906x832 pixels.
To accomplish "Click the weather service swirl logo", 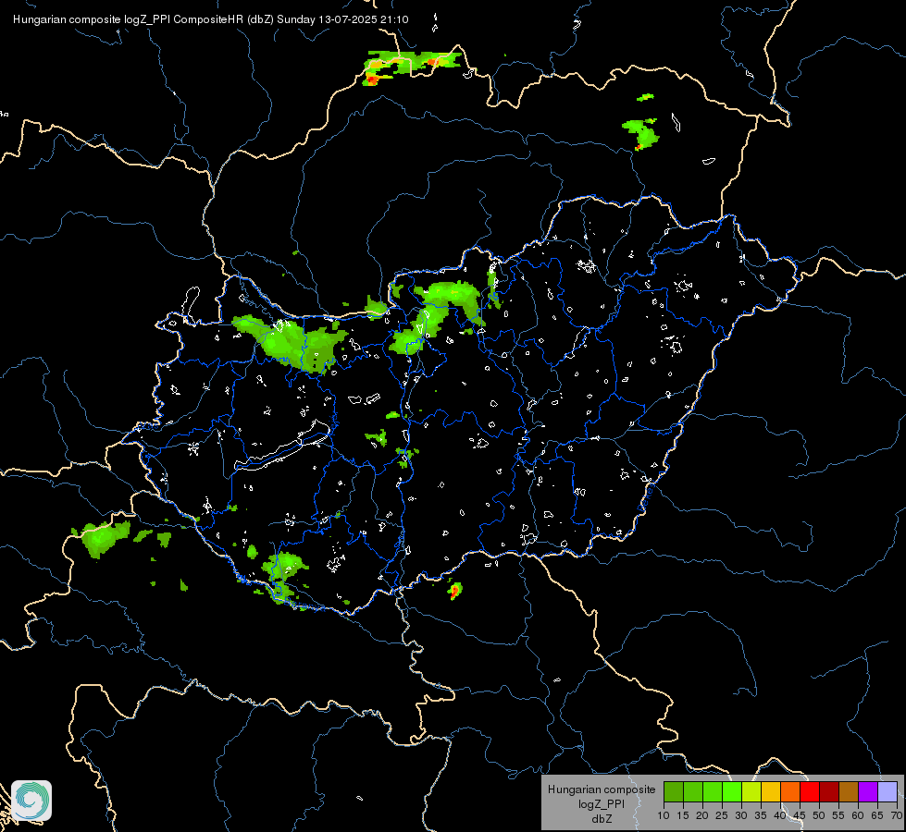I will click(x=31, y=801).
